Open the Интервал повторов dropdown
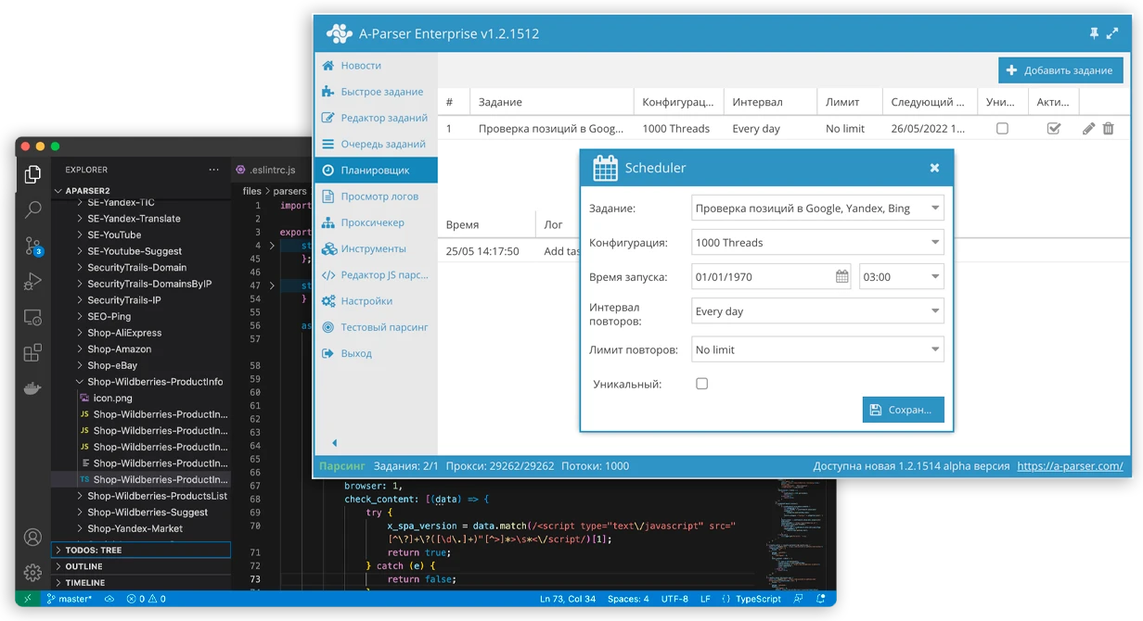This screenshot has height=621, width=1143. [817, 311]
